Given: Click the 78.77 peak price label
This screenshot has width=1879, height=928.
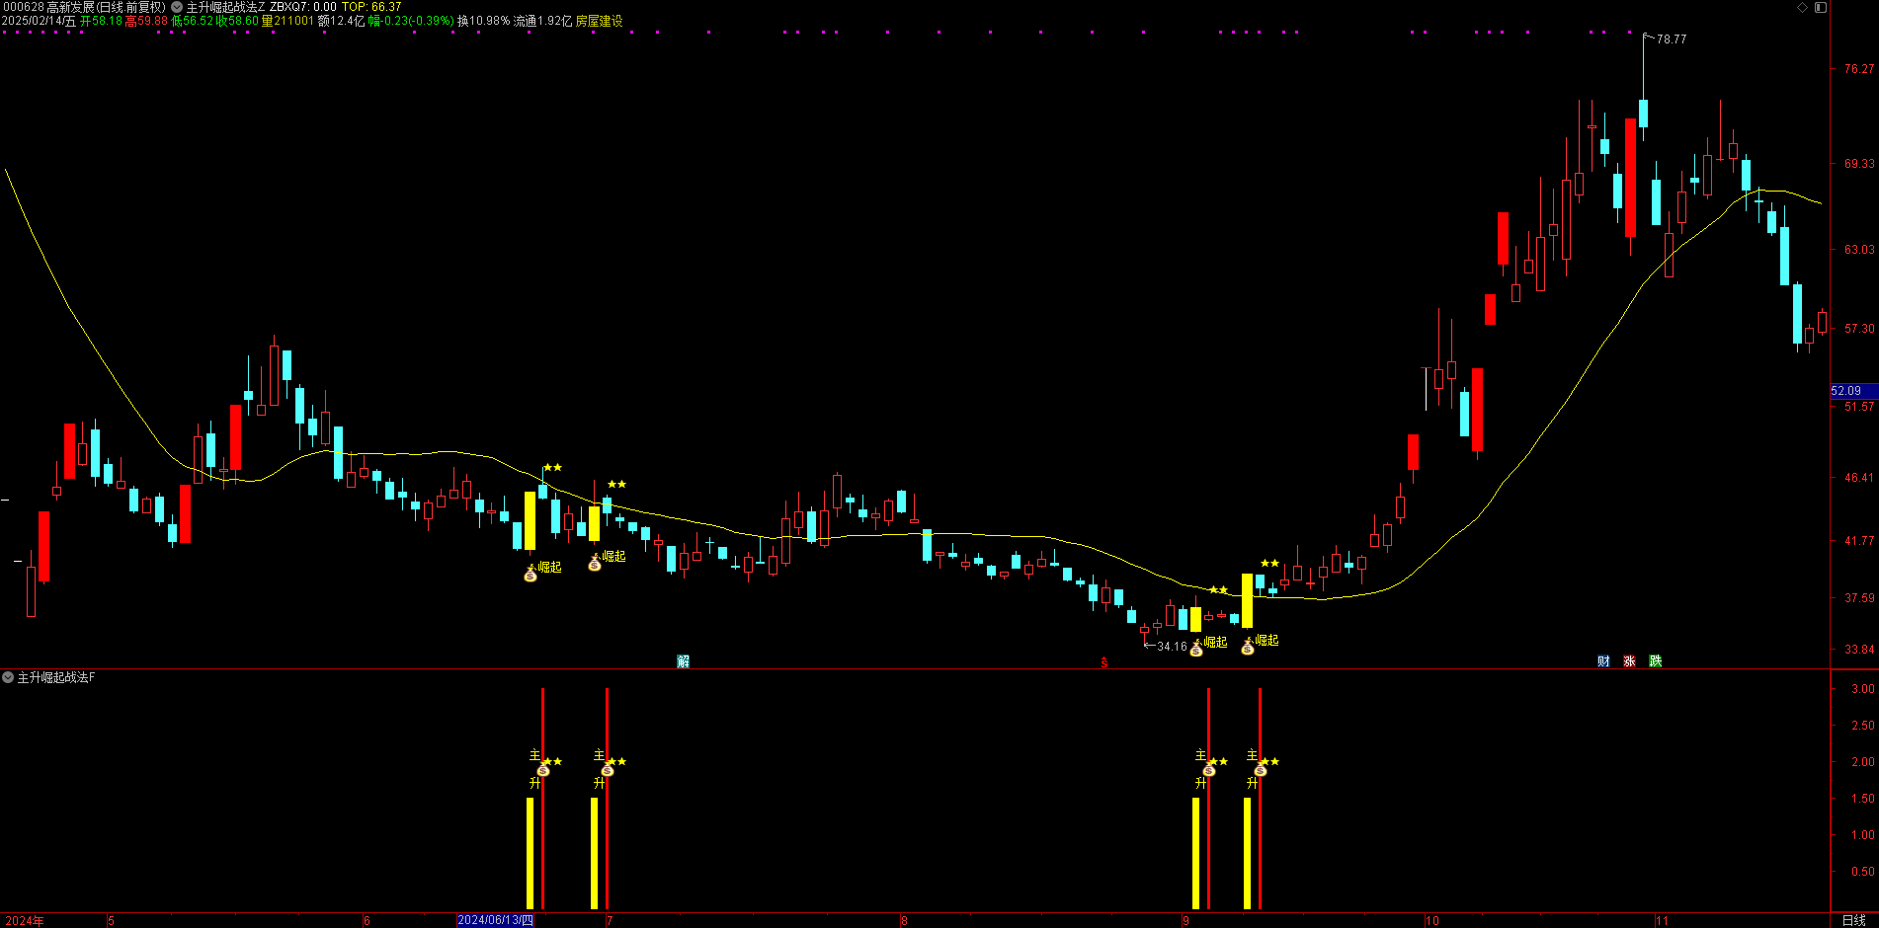Looking at the screenshot, I should pos(1671,39).
